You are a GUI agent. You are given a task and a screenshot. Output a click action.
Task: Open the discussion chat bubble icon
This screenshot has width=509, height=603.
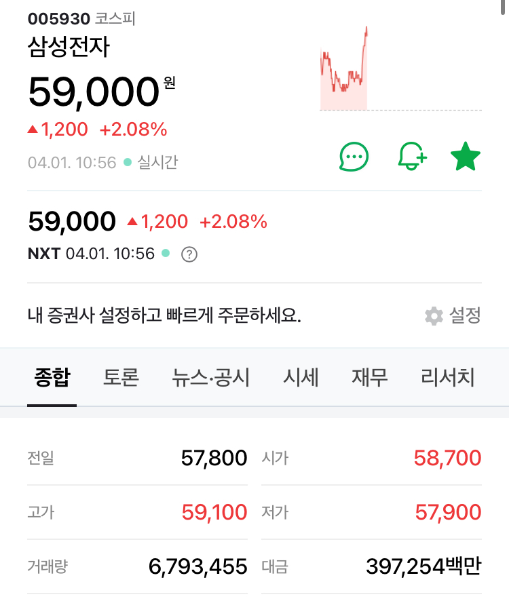(x=354, y=157)
